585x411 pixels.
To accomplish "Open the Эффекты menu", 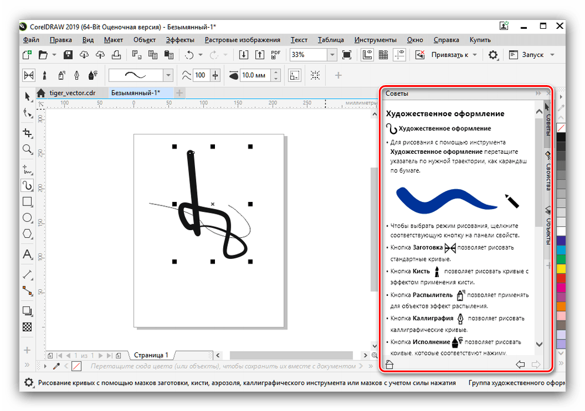I will [180, 40].
